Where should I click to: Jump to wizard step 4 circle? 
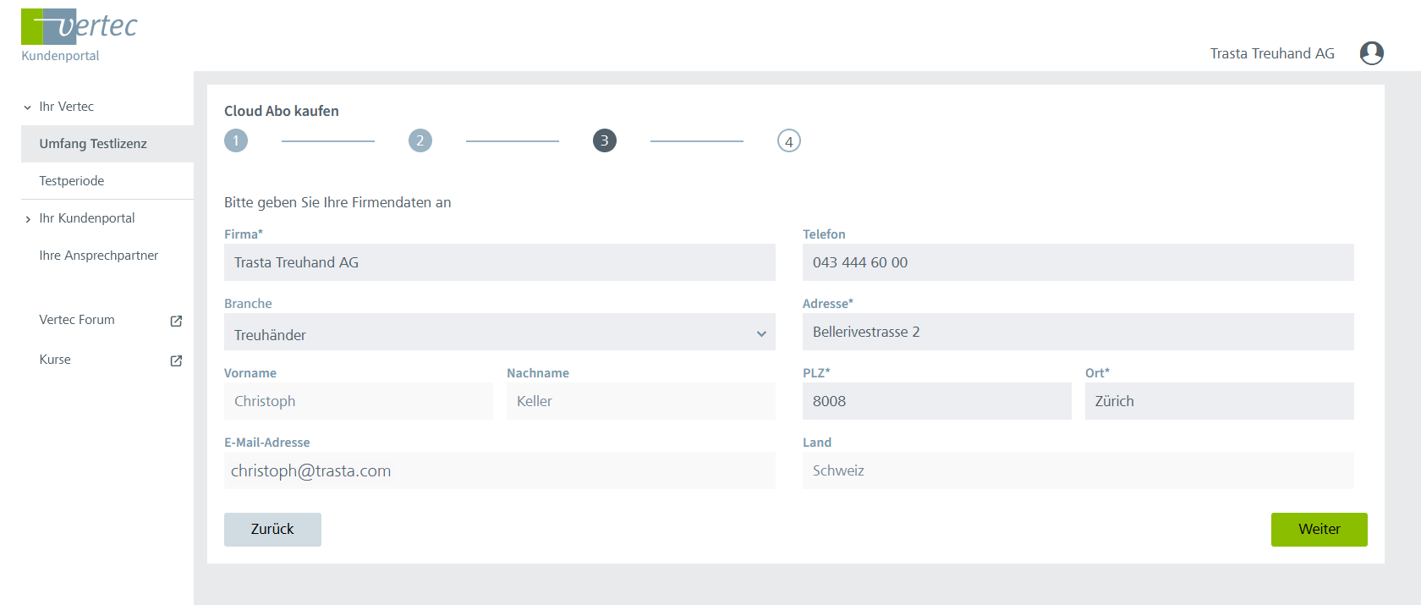[x=788, y=141]
